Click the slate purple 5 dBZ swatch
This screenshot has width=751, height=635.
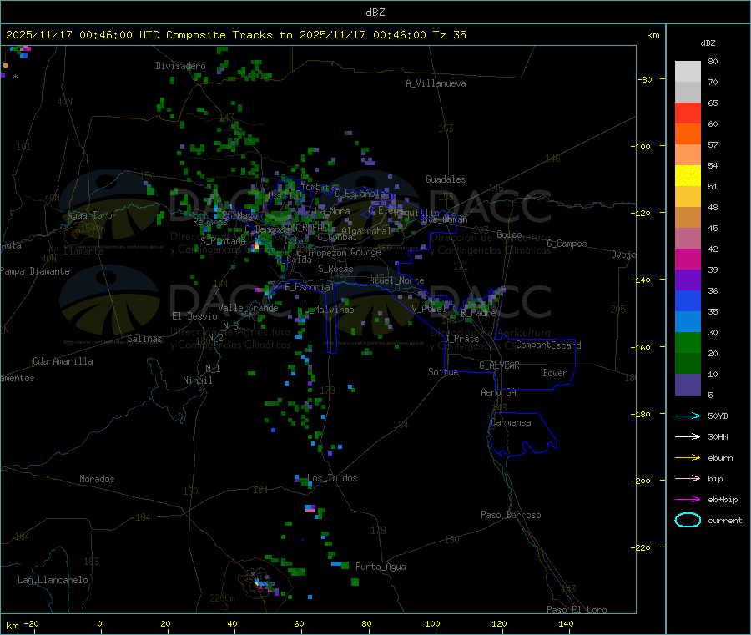(x=688, y=385)
